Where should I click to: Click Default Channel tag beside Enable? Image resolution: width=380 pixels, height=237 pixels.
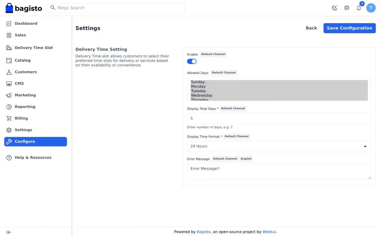point(213,54)
